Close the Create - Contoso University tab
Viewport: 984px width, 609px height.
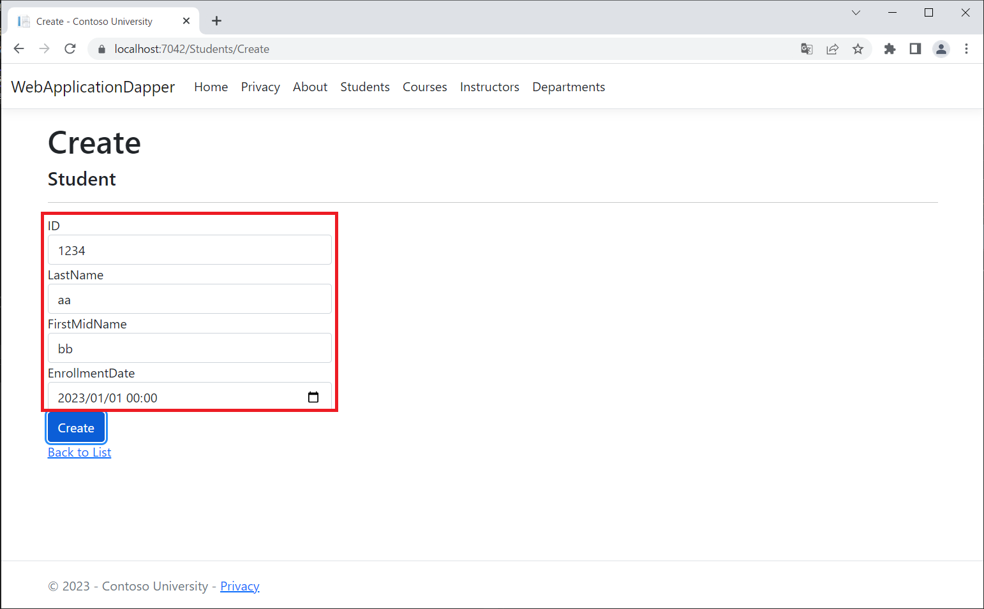coord(186,21)
